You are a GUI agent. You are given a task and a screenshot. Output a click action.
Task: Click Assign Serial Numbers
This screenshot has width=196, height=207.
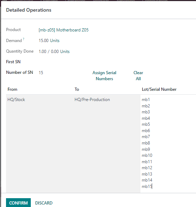point(104,76)
